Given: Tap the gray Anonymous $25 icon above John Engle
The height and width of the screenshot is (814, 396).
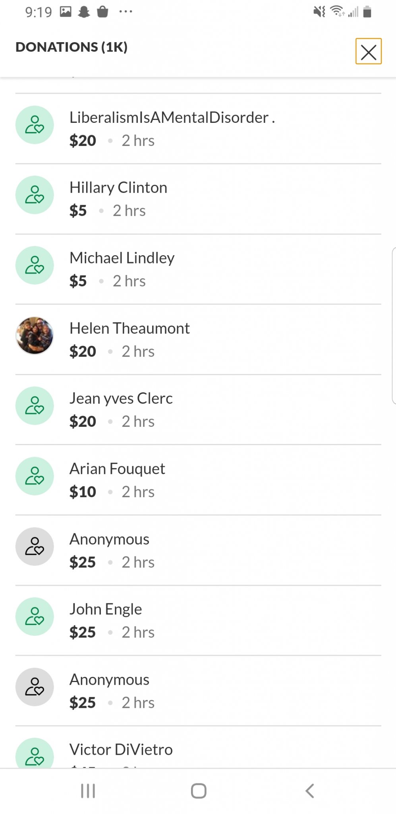Looking at the screenshot, I should point(35,547).
